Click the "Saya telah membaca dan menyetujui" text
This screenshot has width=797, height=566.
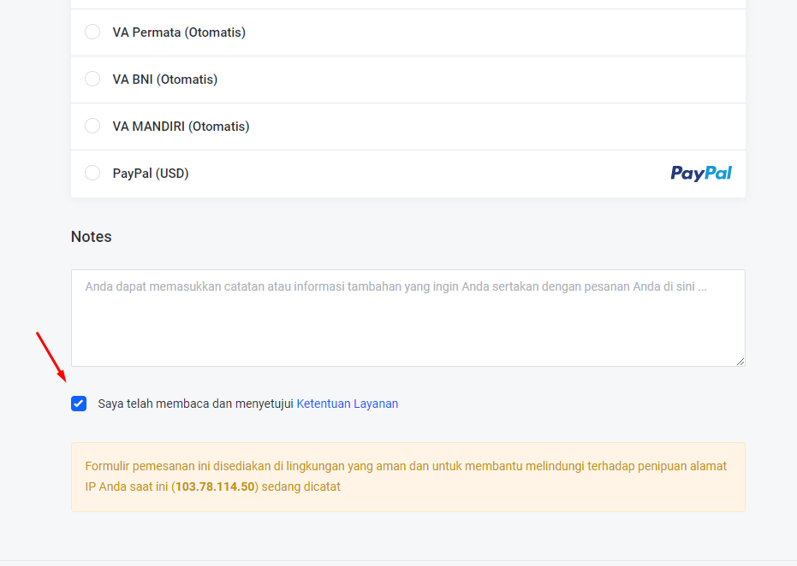[196, 404]
